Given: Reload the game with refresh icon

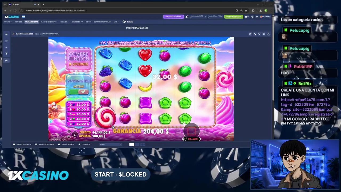Looking at the screenshot, I should tap(259, 34).
